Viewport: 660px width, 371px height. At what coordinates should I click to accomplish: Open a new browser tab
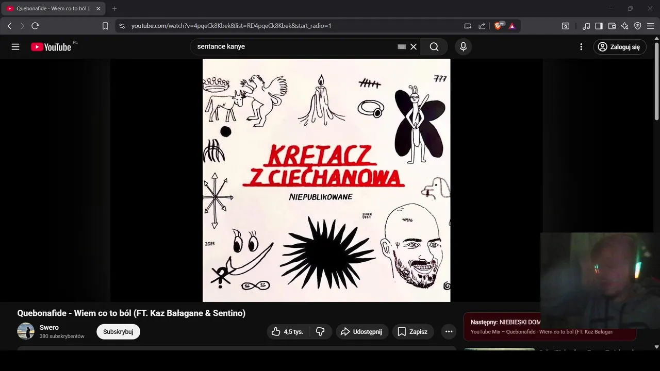coord(114,9)
